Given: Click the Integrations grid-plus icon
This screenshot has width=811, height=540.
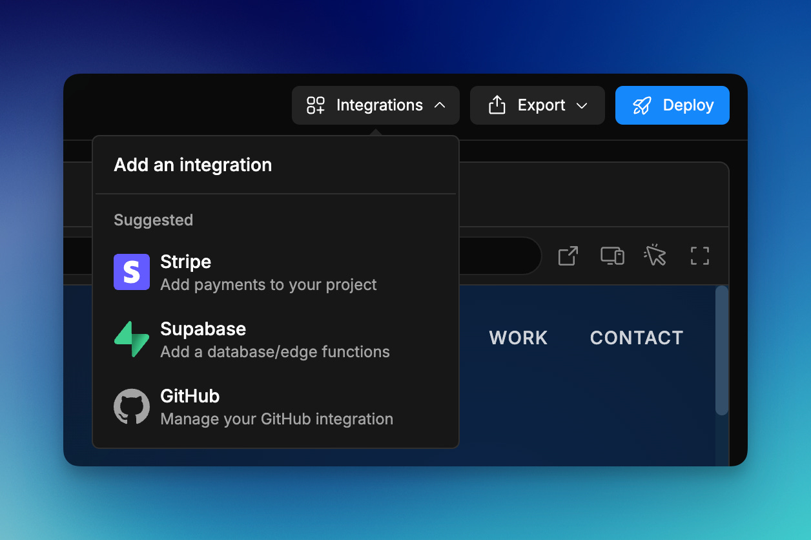Looking at the screenshot, I should (316, 105).
